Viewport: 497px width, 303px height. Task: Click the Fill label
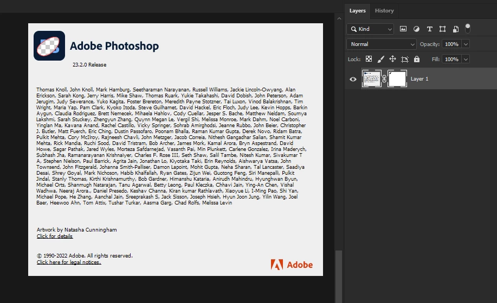tap(436, 59)
